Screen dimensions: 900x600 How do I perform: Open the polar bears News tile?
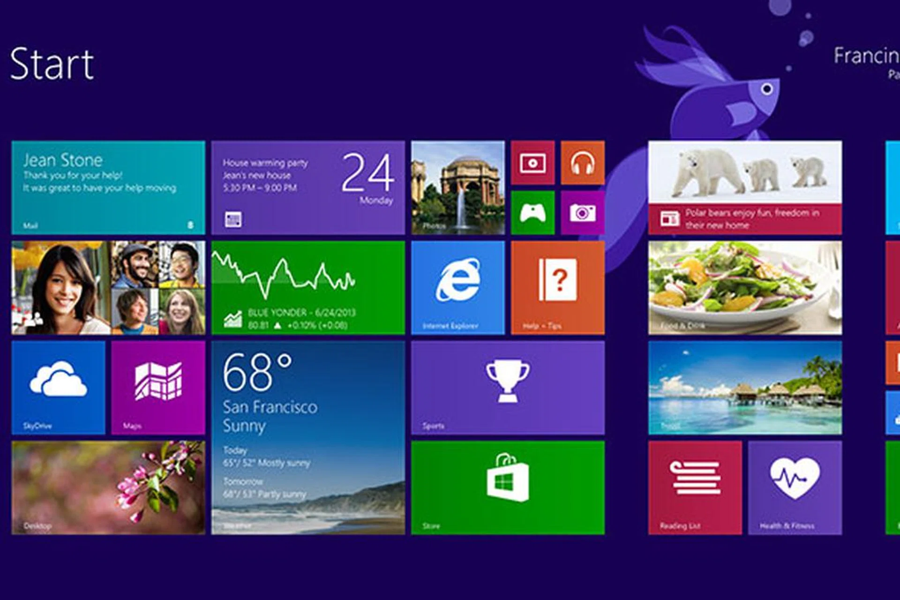[x=745, y=187]
